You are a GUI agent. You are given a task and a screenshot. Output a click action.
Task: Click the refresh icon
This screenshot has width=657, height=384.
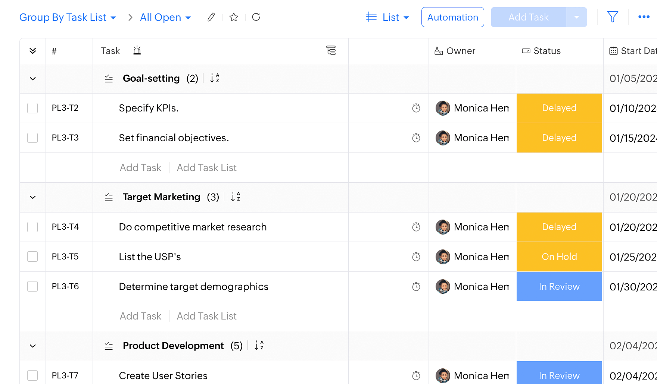tap(256, 17)
